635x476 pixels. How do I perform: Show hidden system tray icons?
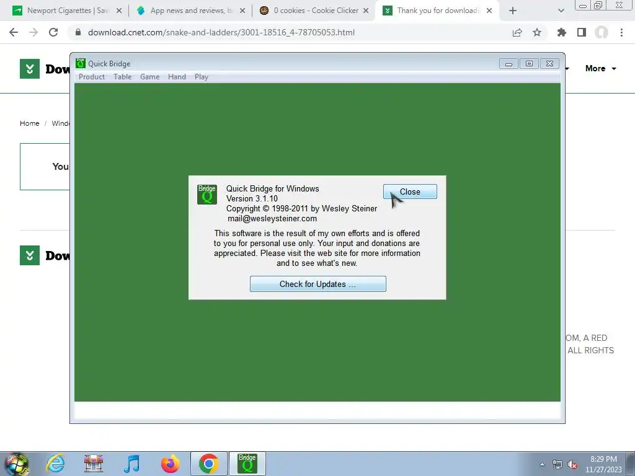tap(542, 464)
